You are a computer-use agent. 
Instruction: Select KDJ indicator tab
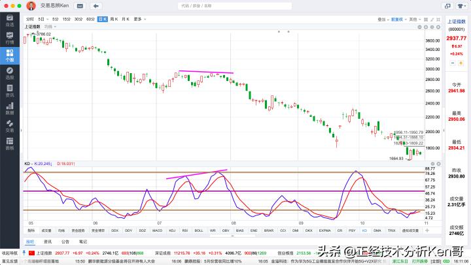coord(172,230)
